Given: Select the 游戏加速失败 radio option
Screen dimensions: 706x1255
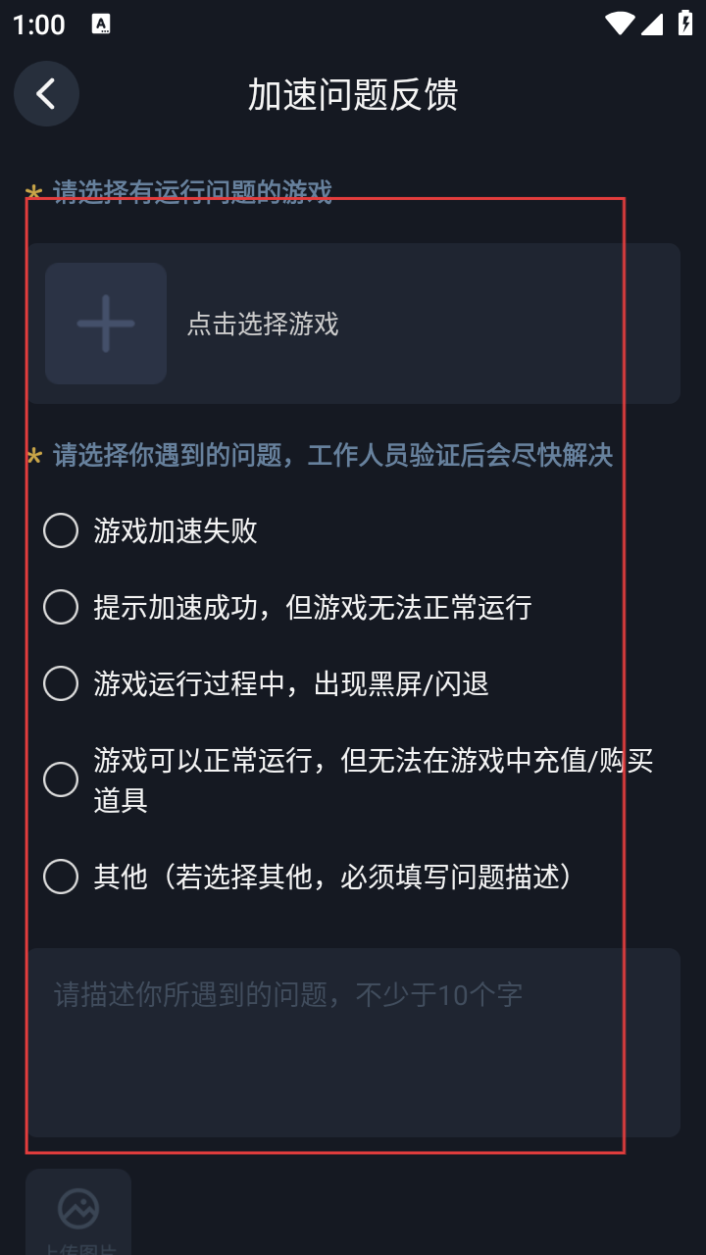Looking at the screenshot, I should 61,531.
